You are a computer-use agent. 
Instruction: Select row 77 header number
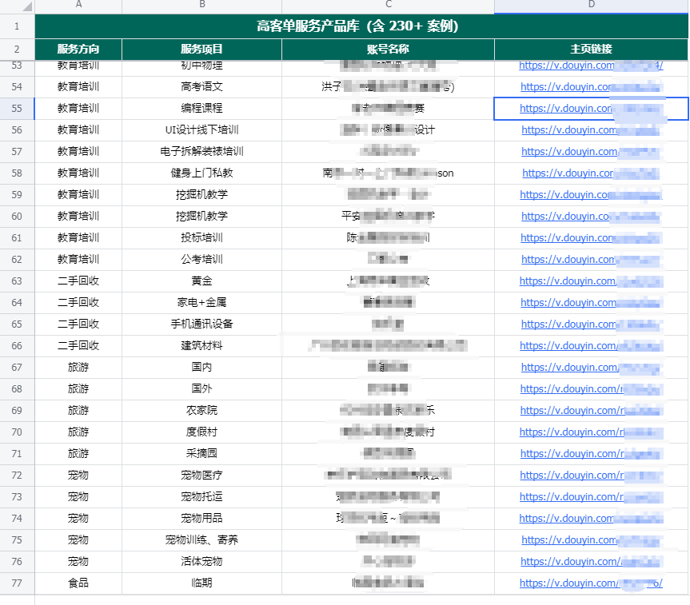click(17, 583)
